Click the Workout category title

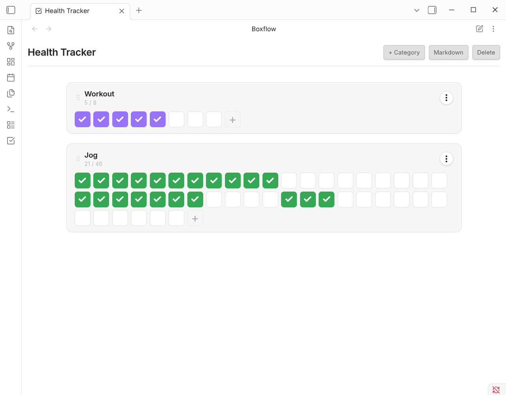pos(99,94)
